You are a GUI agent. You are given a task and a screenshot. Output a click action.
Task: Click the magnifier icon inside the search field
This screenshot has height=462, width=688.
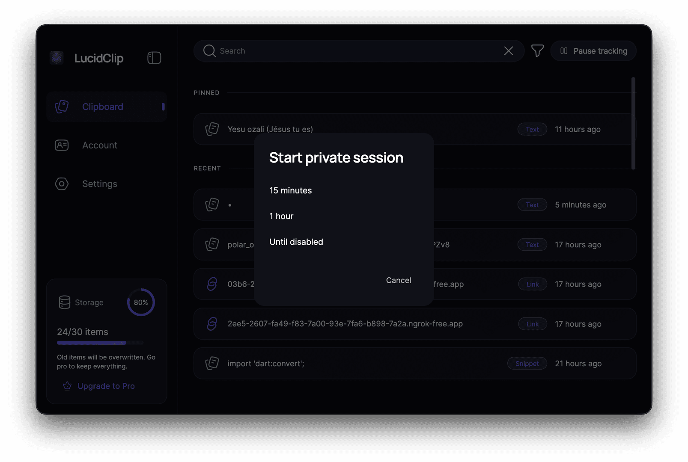coord(209,50)
